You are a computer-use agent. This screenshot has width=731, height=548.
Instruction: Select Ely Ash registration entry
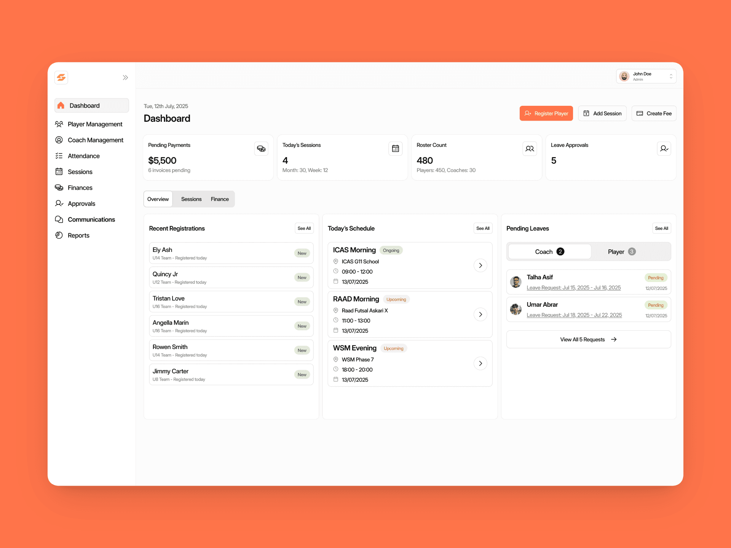pyautogui.click(x=231, y=253)
